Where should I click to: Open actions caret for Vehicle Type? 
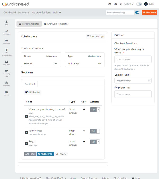point(98,131)
